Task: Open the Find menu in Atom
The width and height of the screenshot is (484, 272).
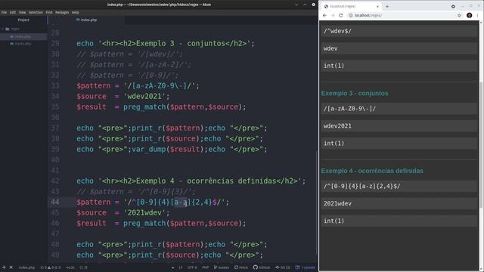Action: pyautogui.click(x=49, y=12)
